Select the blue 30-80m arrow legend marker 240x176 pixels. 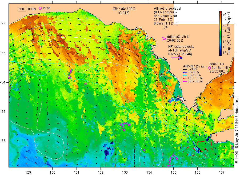click(x=185, y=72)
